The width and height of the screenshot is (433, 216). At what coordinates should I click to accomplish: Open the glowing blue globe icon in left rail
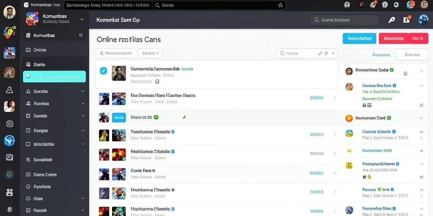coord(9,140)
